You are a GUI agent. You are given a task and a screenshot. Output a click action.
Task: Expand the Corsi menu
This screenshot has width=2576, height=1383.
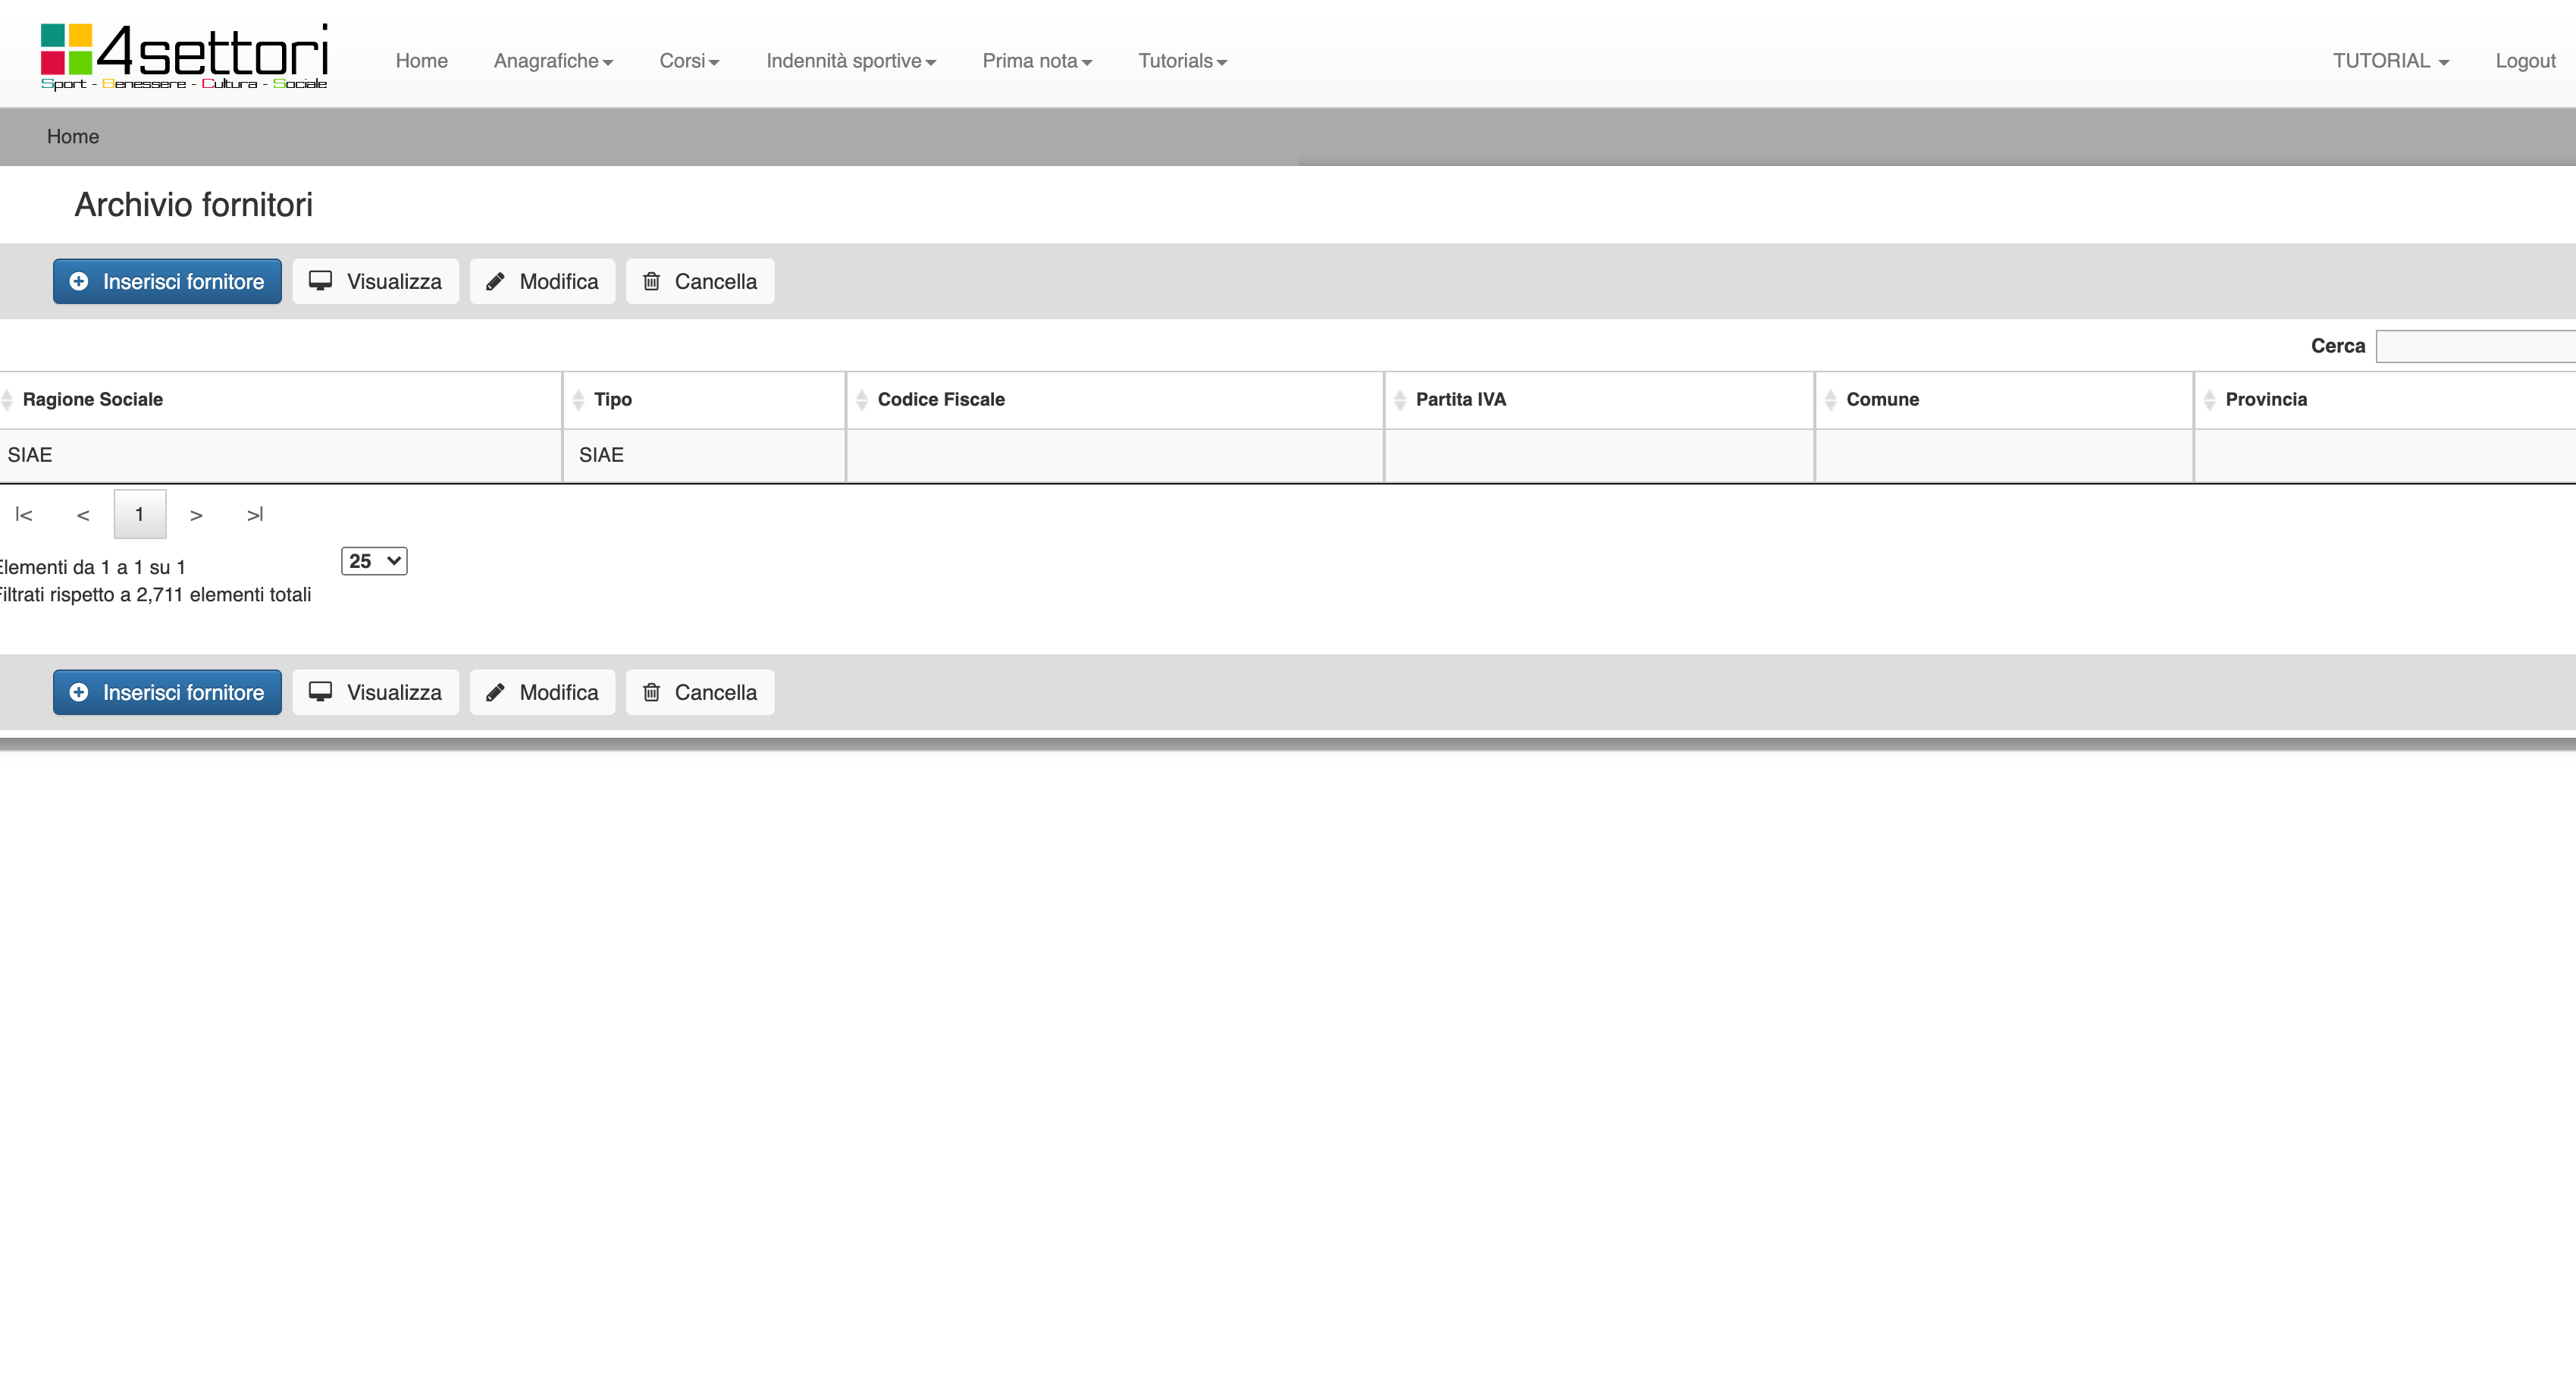point(689,61)
